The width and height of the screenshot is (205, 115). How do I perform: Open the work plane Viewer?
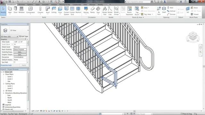195,14
